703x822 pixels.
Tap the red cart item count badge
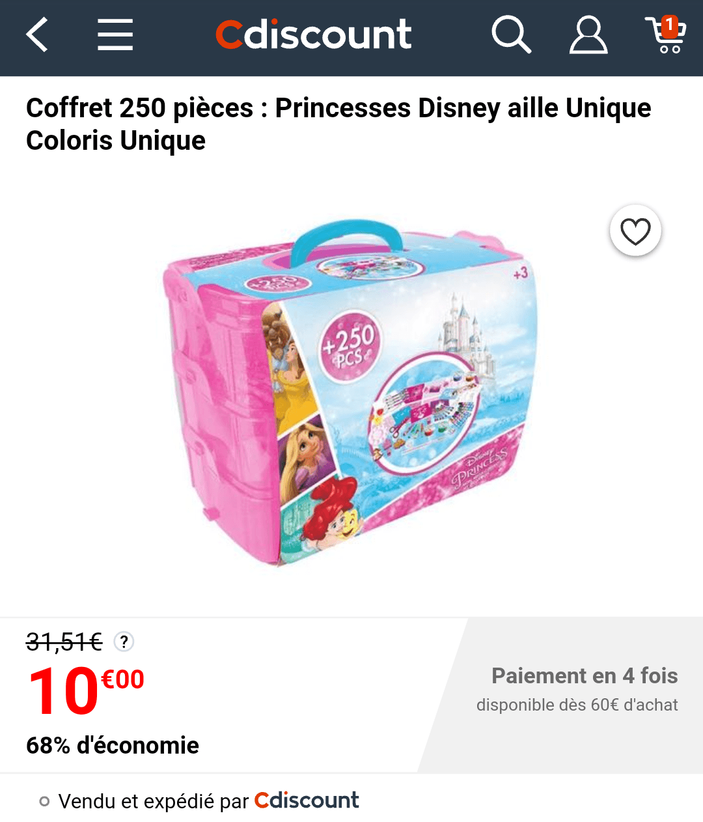click(670, 25)
